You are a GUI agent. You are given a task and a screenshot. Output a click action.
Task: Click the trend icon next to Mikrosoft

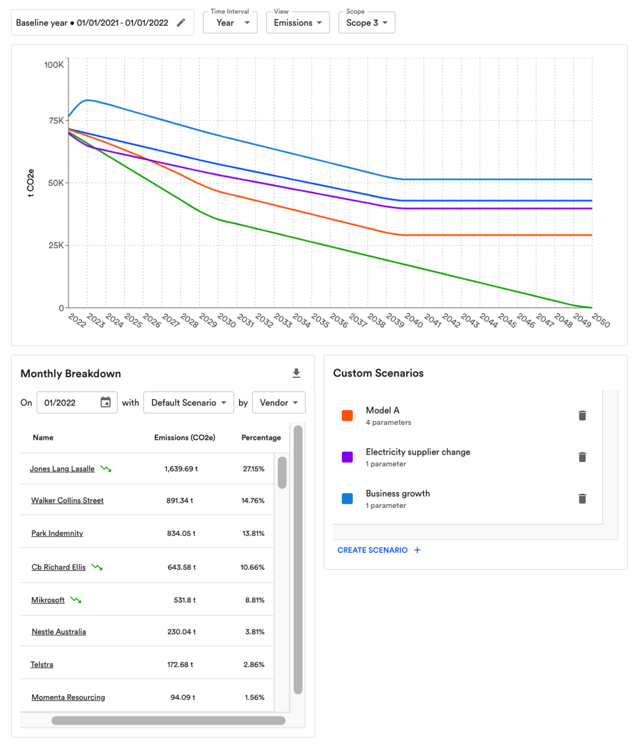(x=76, y=600)
